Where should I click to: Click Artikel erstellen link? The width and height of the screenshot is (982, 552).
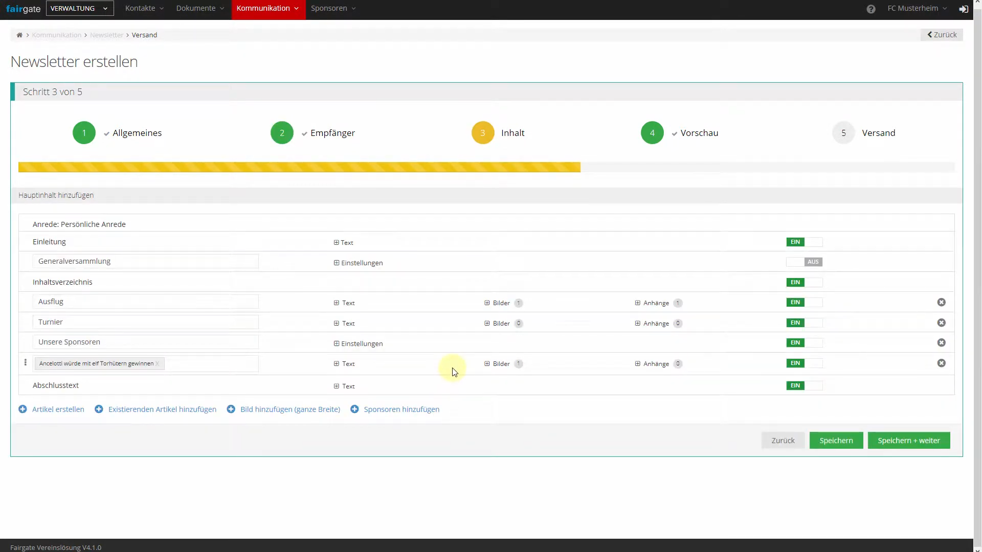pos(58,409)
